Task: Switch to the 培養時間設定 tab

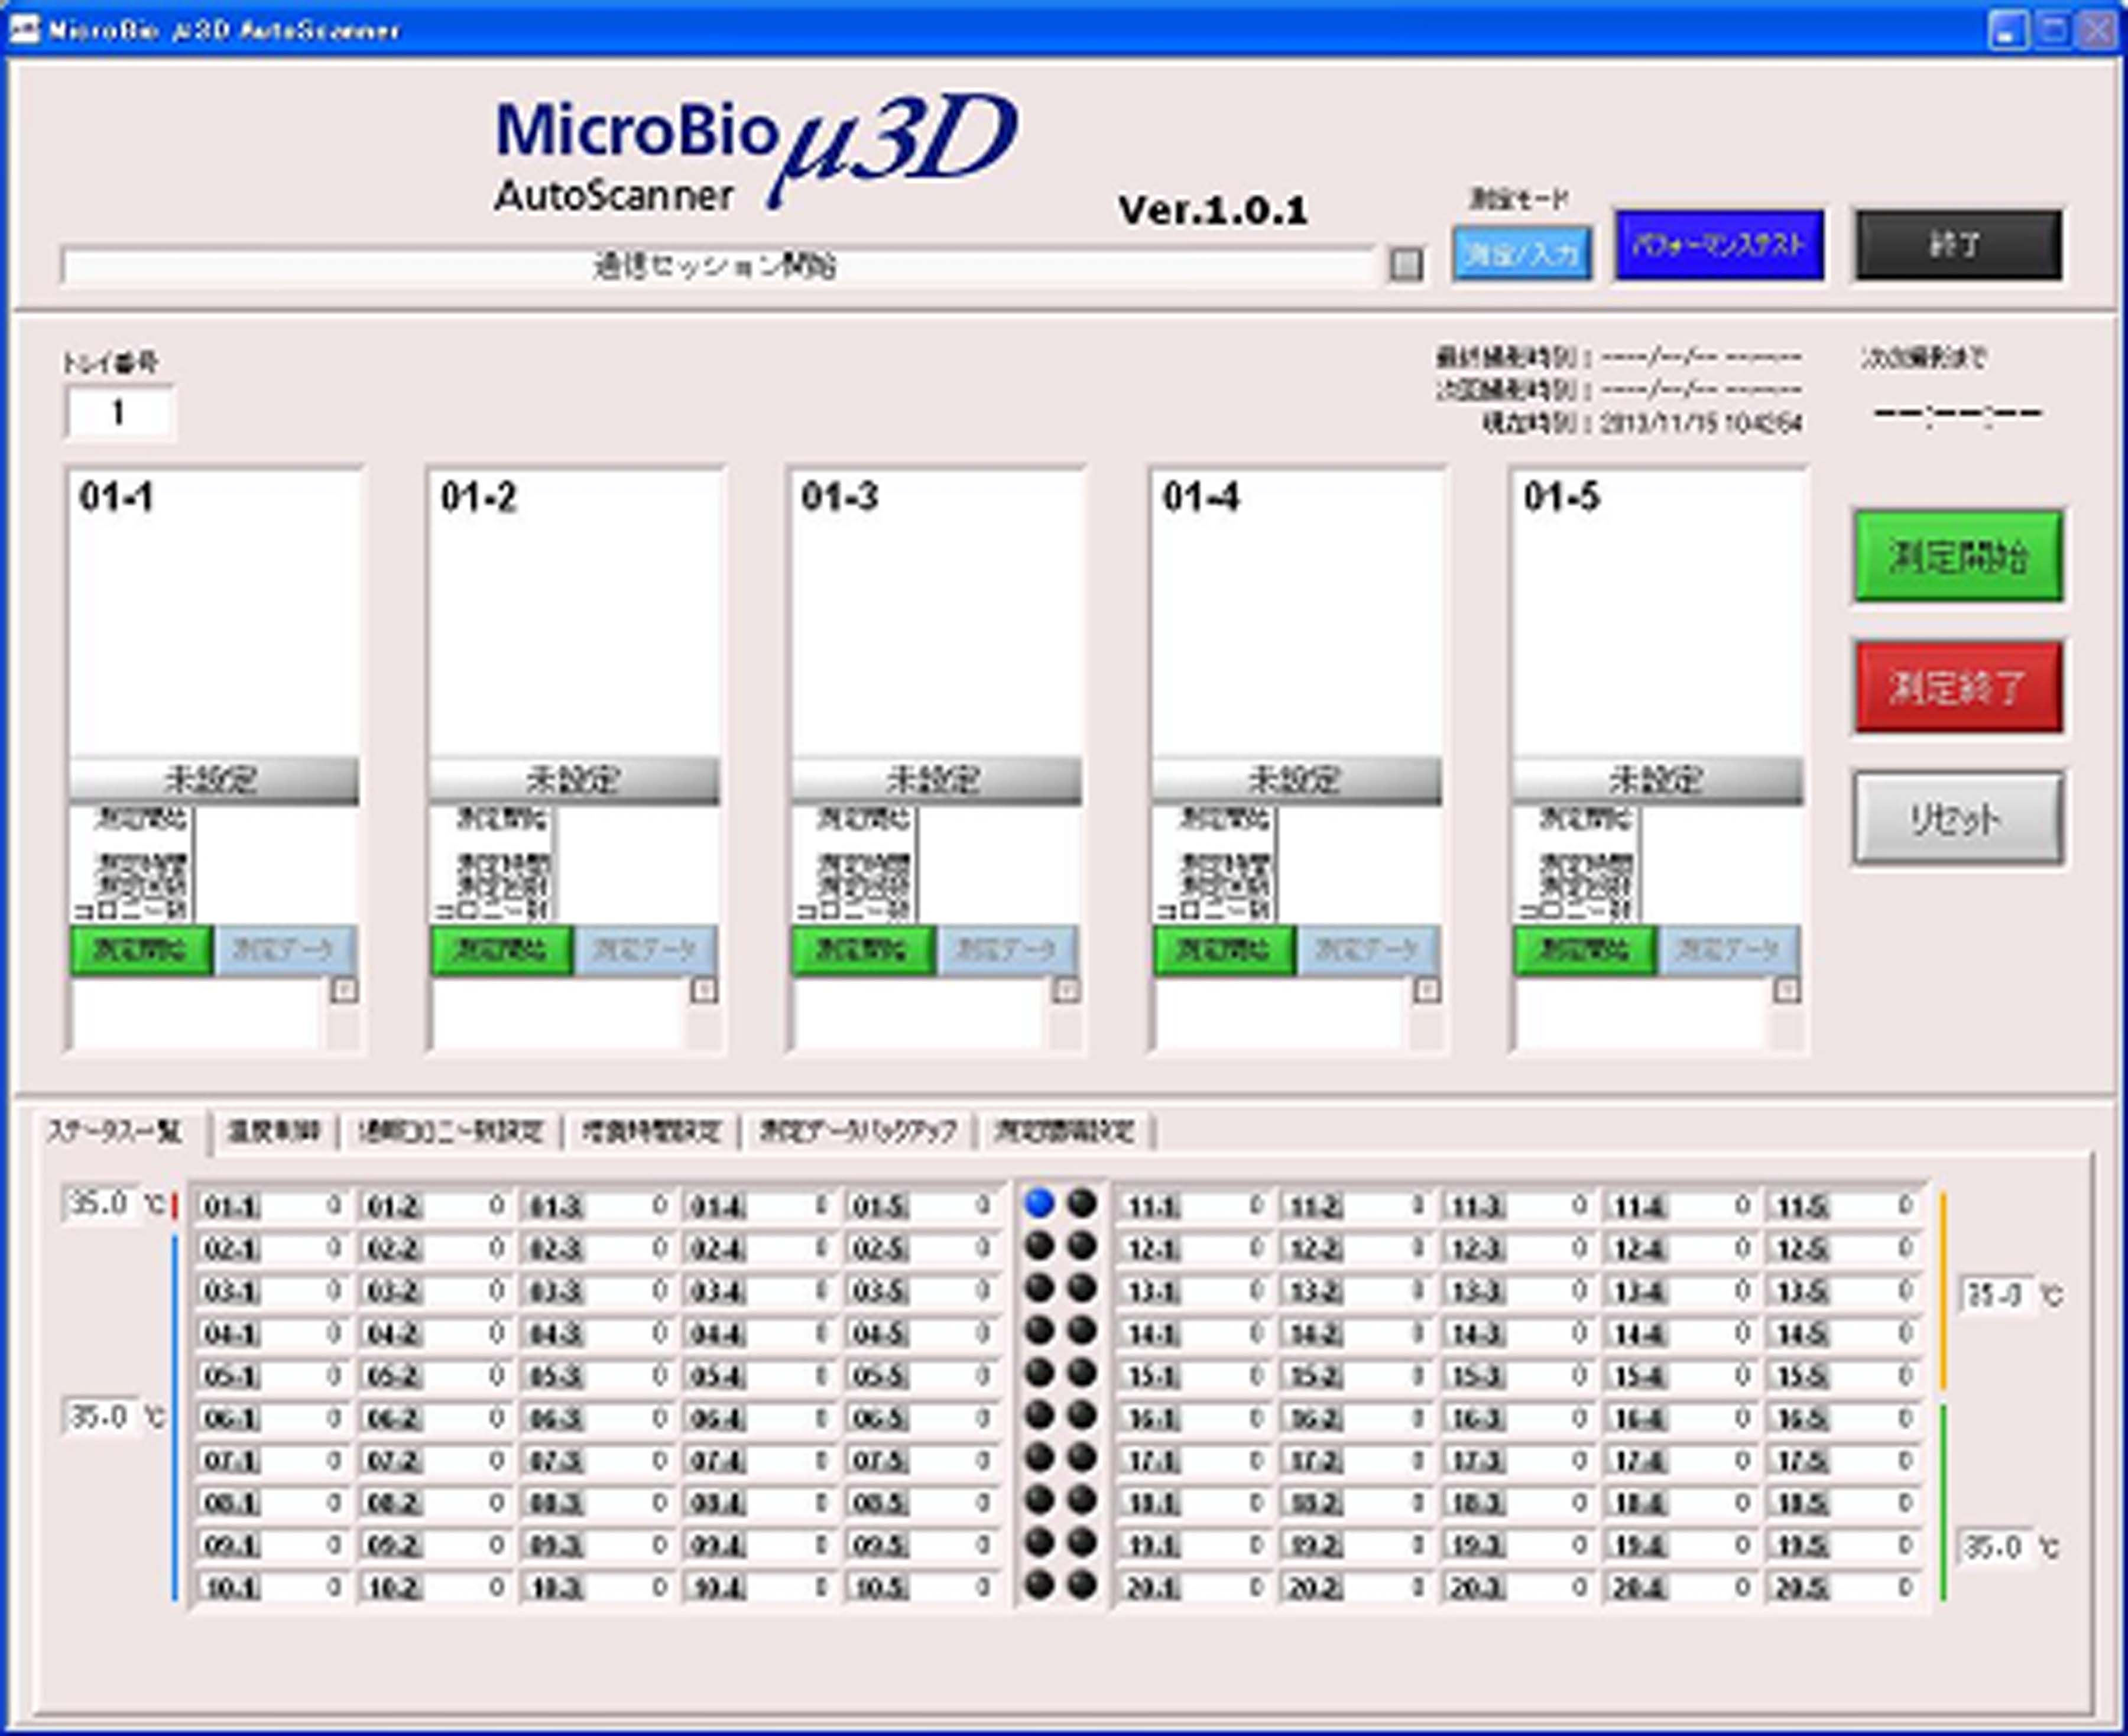Action: tap(651, 1132)
